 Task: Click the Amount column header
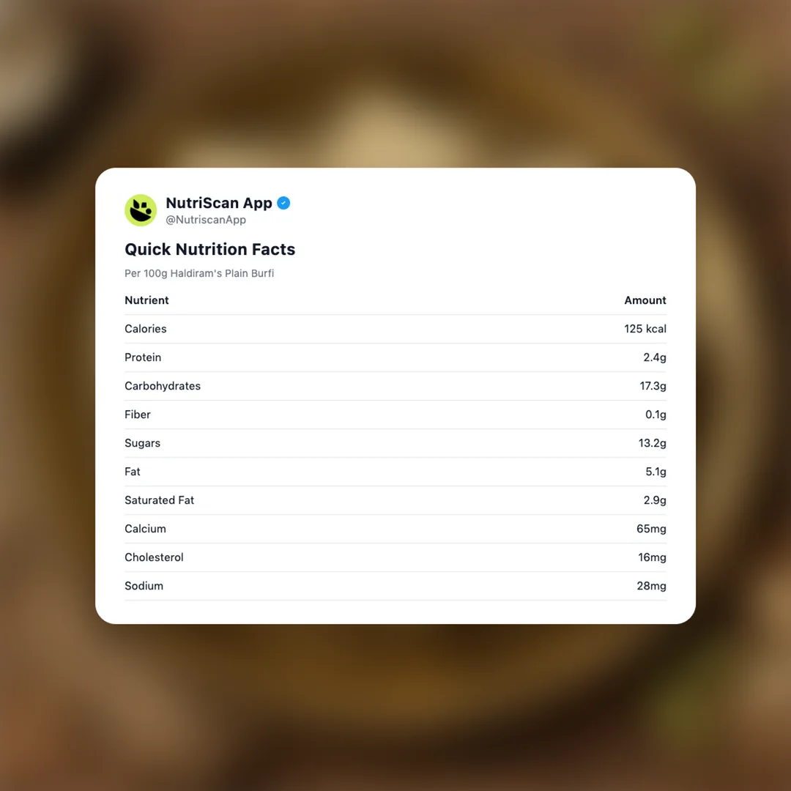(x=645, y=300)
